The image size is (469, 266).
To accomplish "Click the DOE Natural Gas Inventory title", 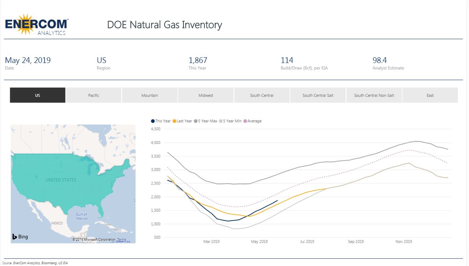I will [164, 25].
